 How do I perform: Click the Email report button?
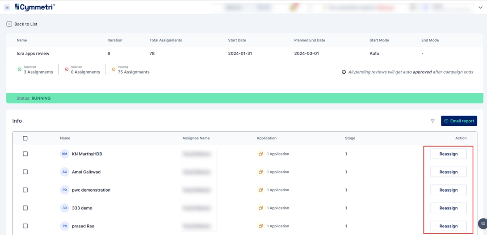(x=459, y=121)
